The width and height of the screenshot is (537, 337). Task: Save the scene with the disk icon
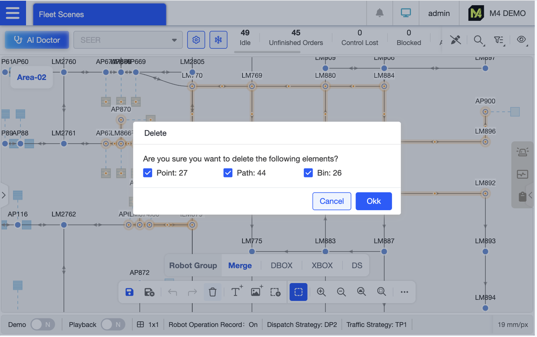tap(129, 292)
